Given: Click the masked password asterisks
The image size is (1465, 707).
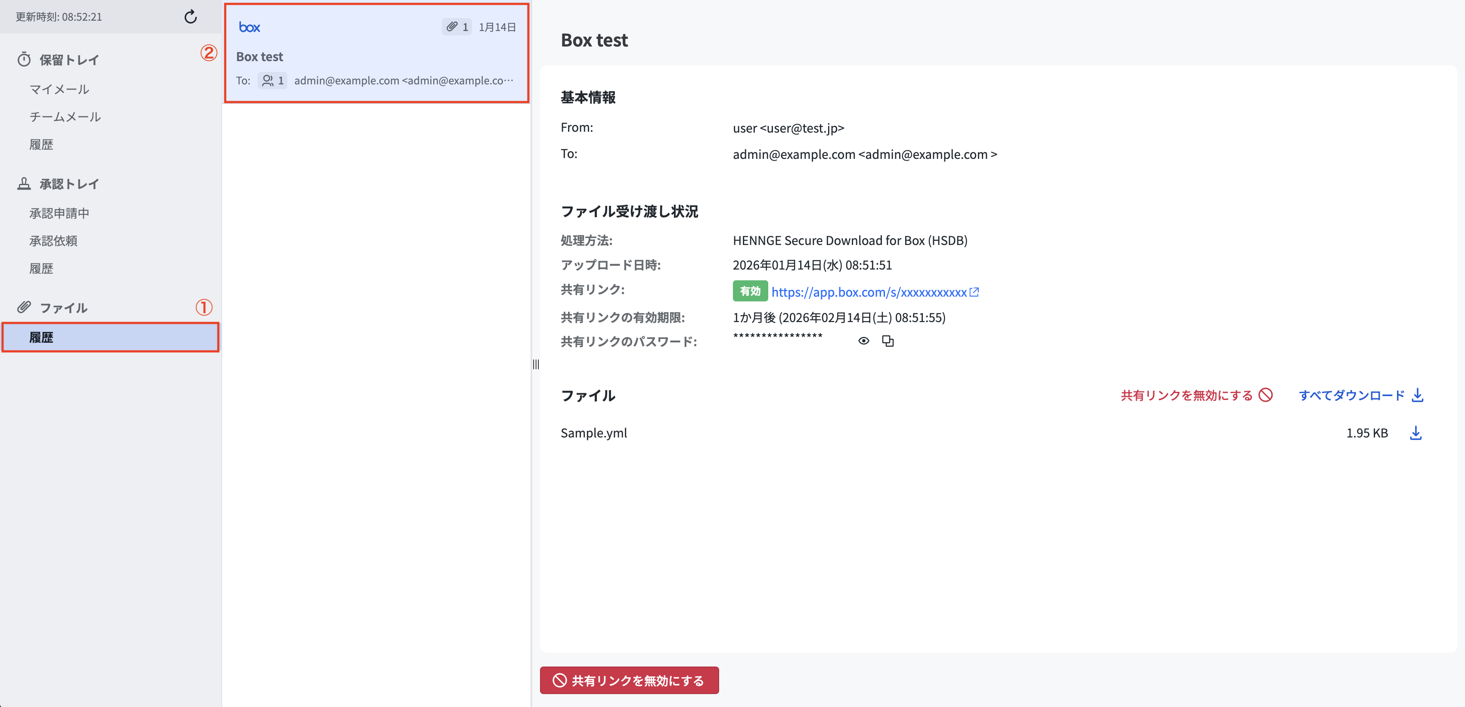Looking at the screenshot, I should [777, 337].
